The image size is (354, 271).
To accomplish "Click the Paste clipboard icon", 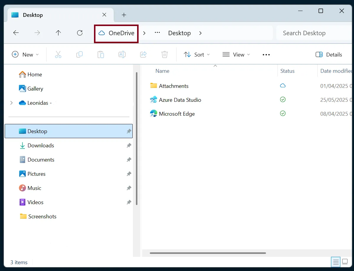I will coord(101,55).
